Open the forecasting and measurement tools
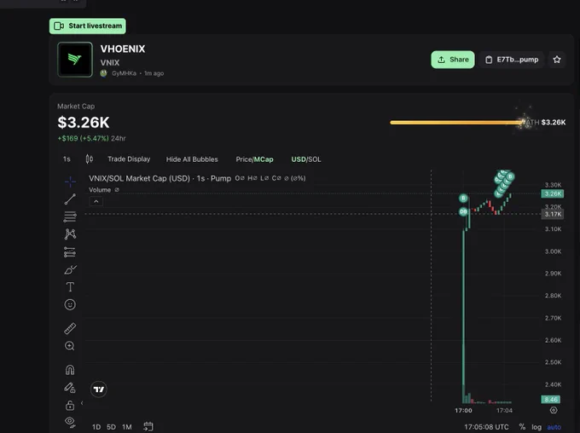 pyautogui.click(x=70, y=252)
